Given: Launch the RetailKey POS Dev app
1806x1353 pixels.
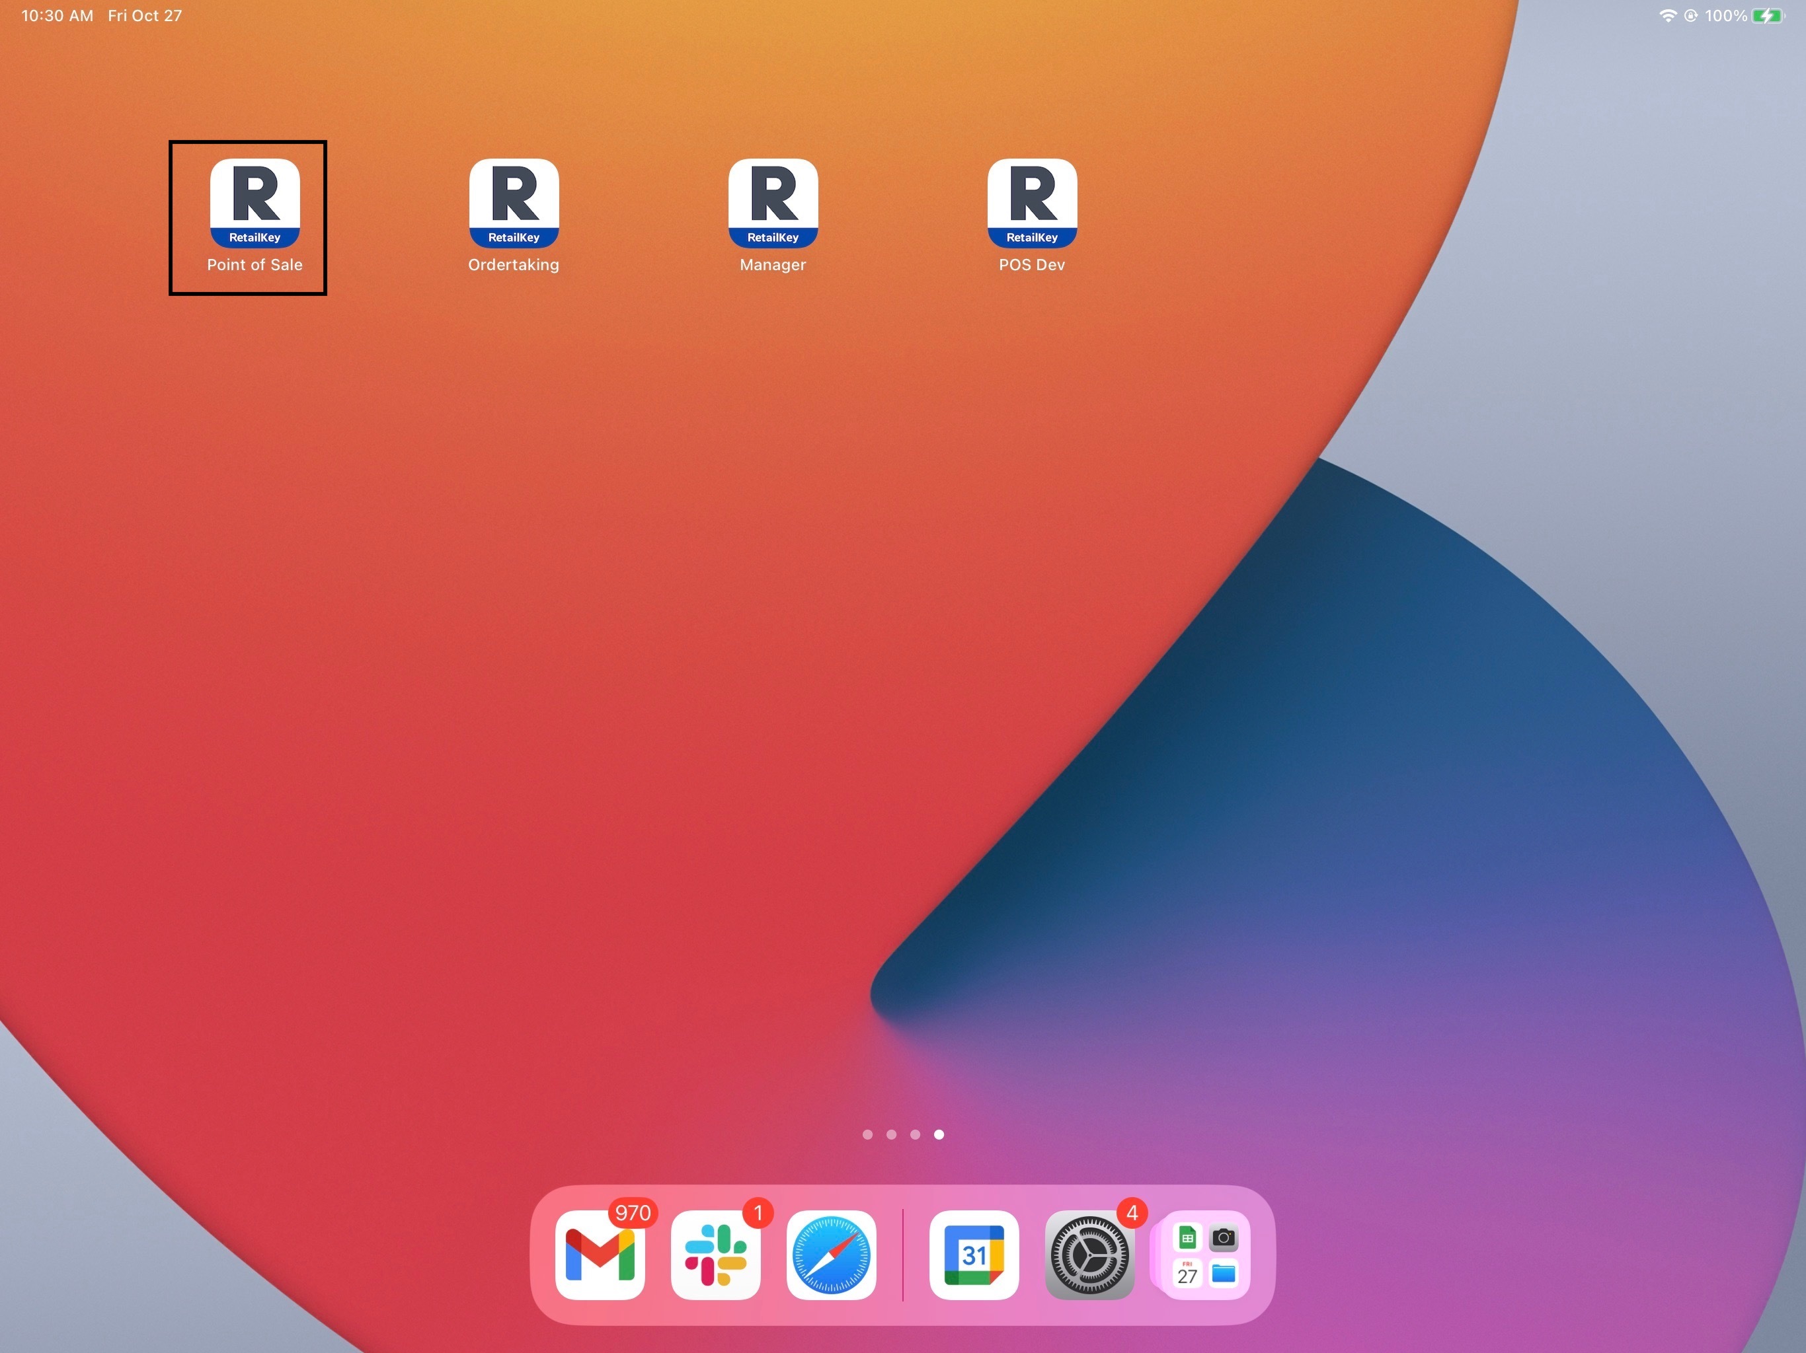Looking at the screenshot, I should click(1031, 203).
